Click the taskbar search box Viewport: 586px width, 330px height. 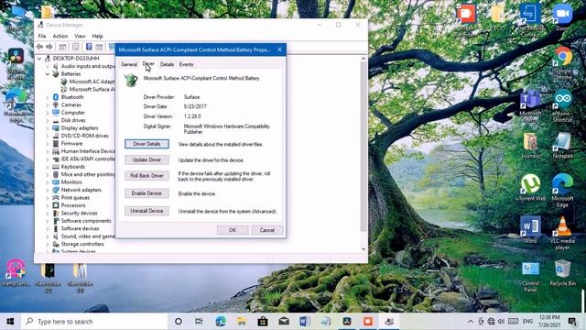[x=94, y=322]
